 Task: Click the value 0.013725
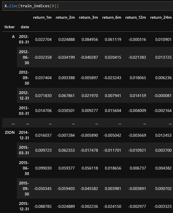pos(163,57)
